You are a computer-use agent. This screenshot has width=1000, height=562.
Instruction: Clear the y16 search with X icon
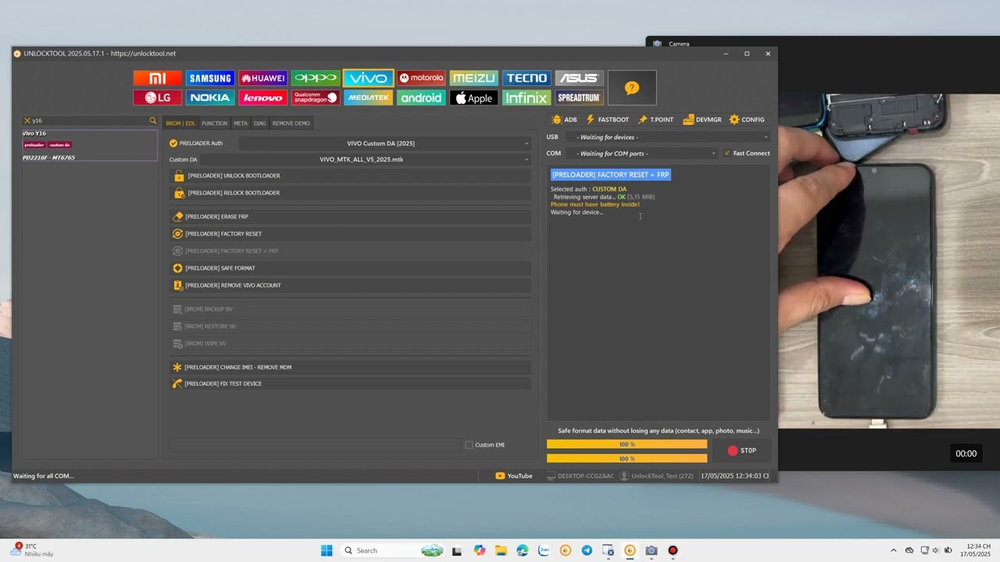coord(27,121)
